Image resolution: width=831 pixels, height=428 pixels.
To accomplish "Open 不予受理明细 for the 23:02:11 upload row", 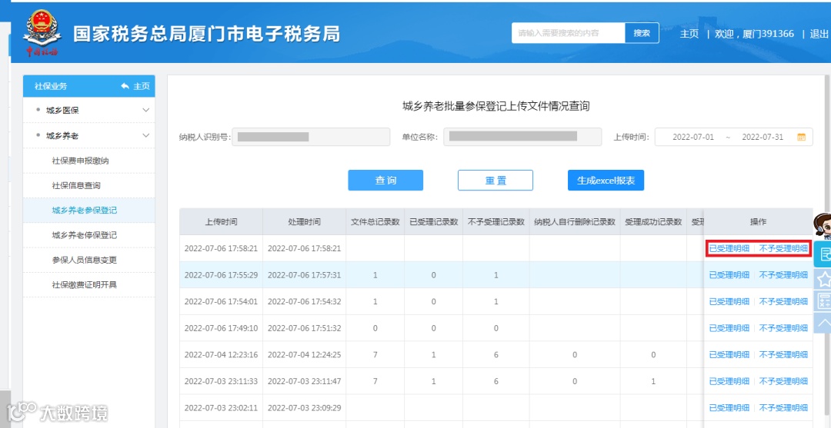I will tap(783, 407).
